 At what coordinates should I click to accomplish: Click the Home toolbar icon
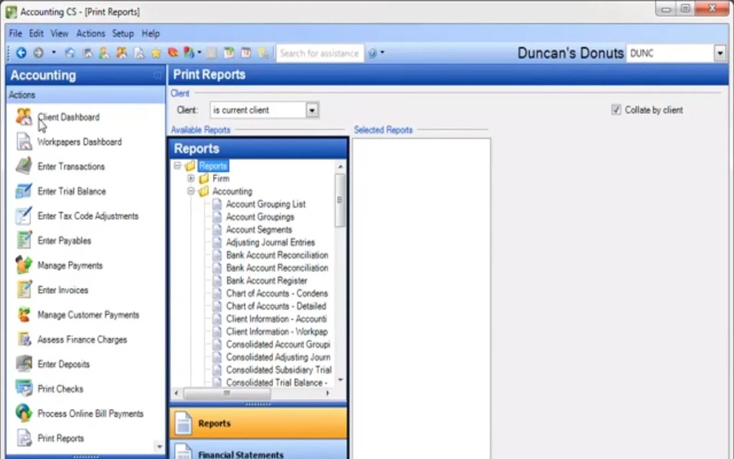click(70, 53)
